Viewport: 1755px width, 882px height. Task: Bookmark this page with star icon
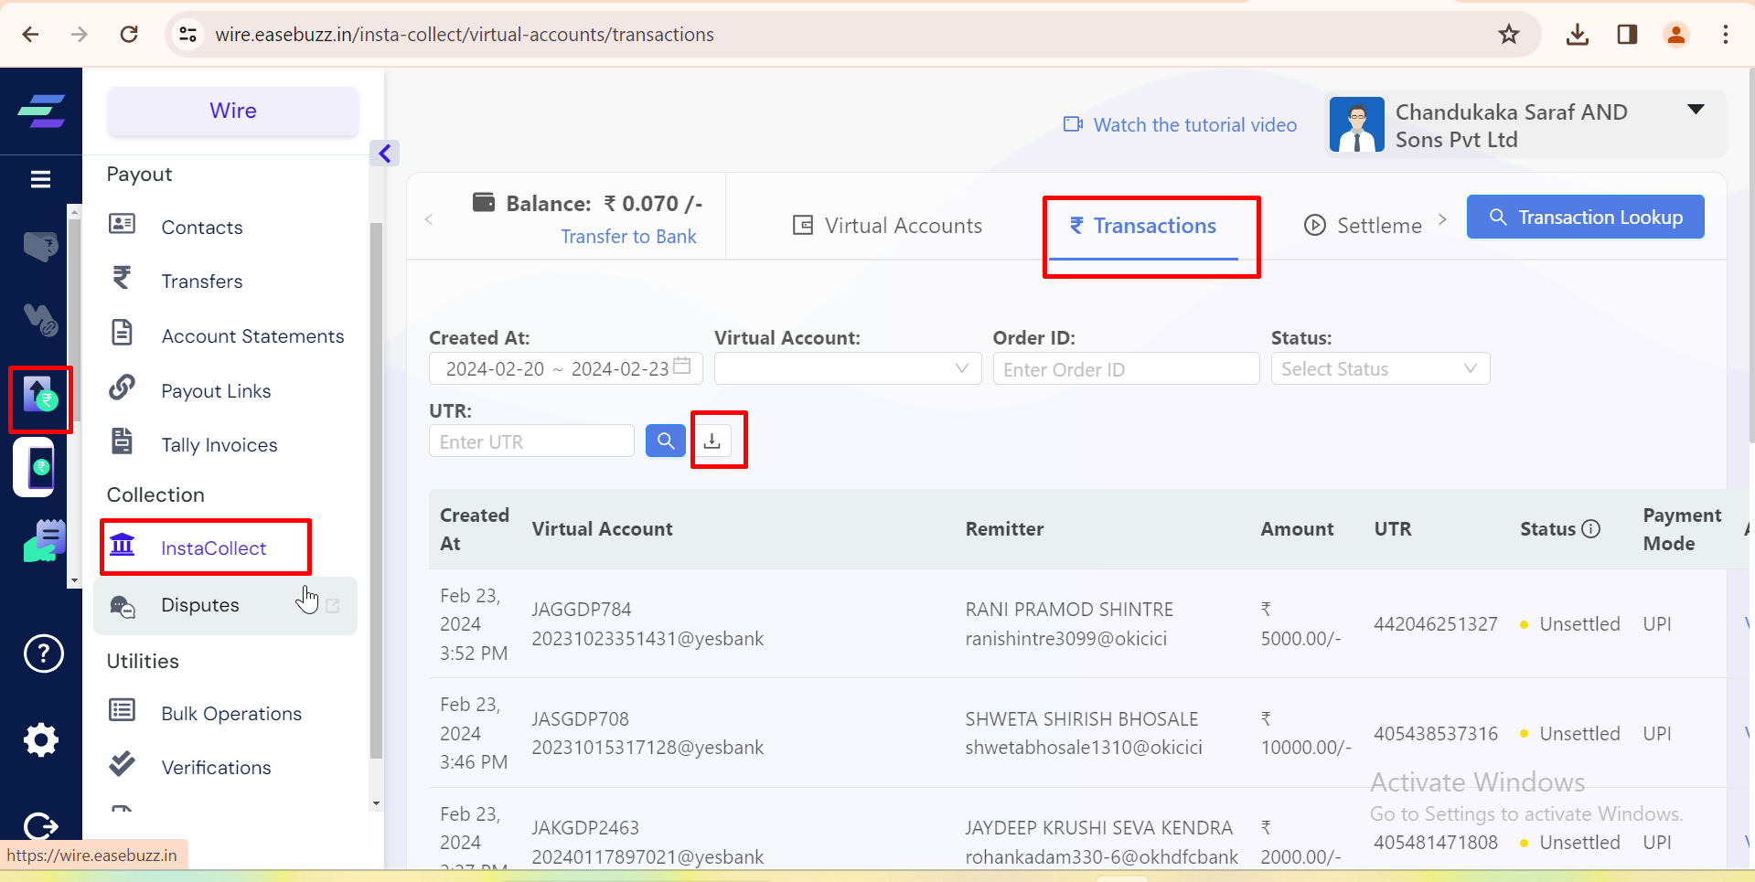tap(1509, 35)
